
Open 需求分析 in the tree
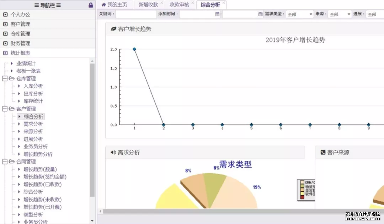(x=33, y=124)
